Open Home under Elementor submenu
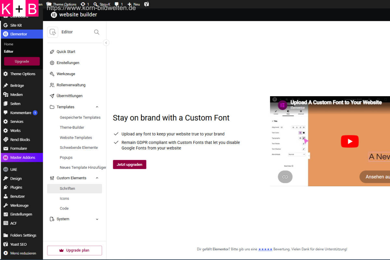Viewport: 390px width, 260px height. click(x=9, y=44)
